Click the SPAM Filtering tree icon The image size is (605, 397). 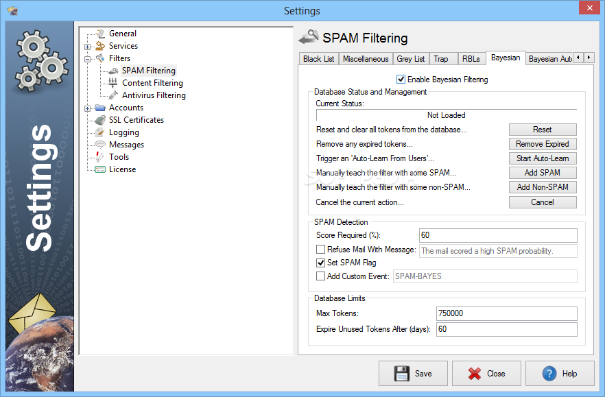click(113, 71)
